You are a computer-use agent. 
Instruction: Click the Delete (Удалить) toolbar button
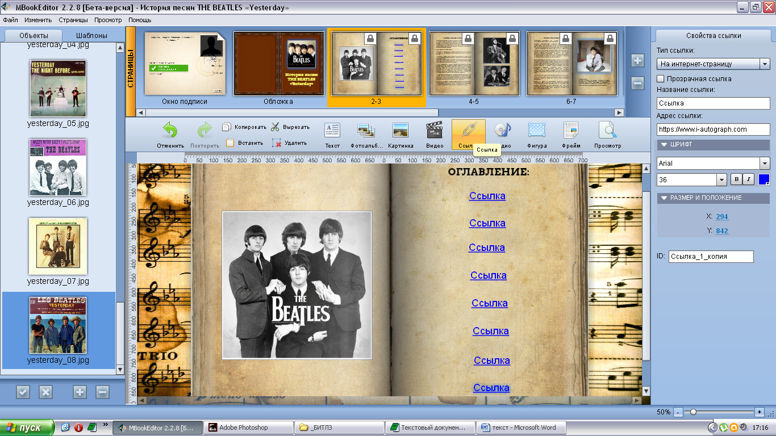tap(289, 142)
